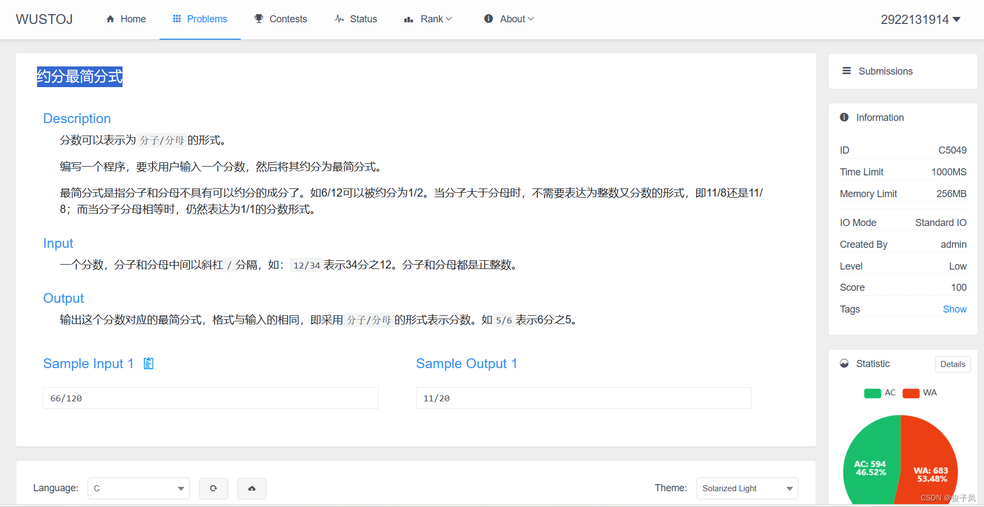Click the Statistic pie icon
Viewport: 984px width, 507px height.
[844, 363]
